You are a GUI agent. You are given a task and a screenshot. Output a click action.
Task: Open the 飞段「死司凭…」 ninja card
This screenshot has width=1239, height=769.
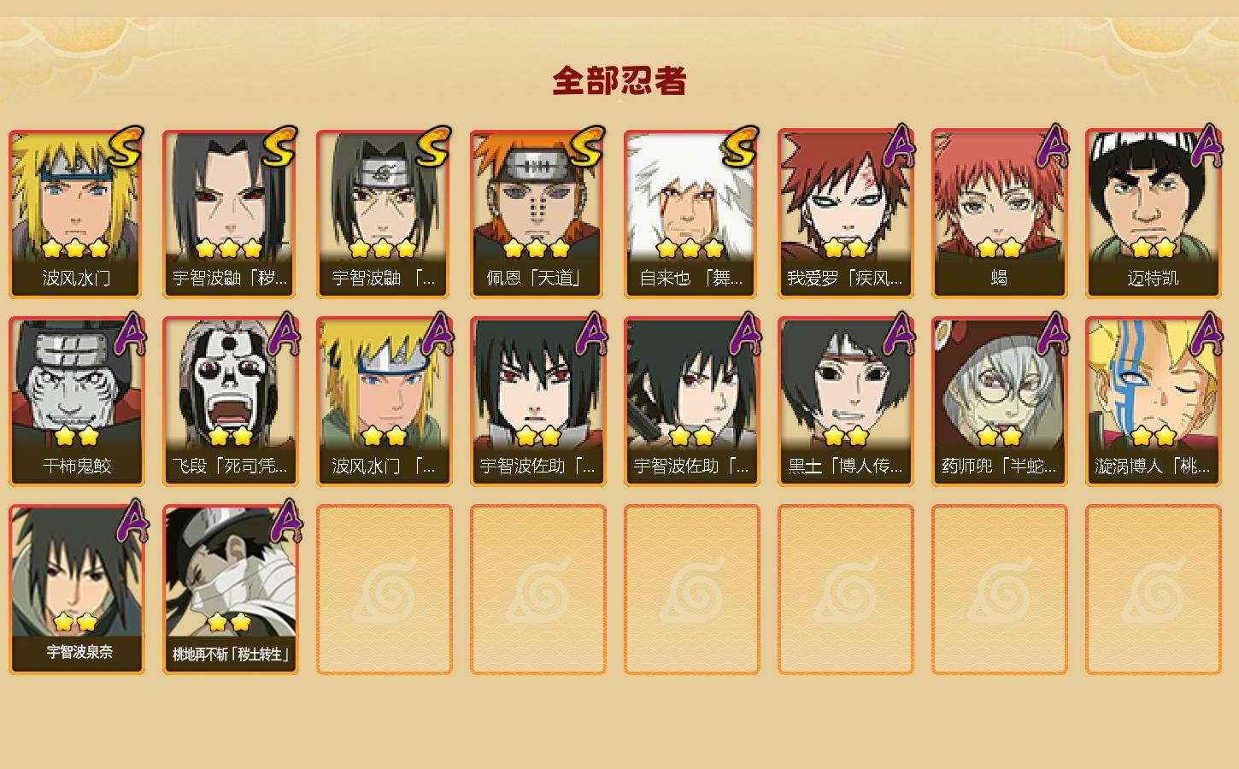230,402
